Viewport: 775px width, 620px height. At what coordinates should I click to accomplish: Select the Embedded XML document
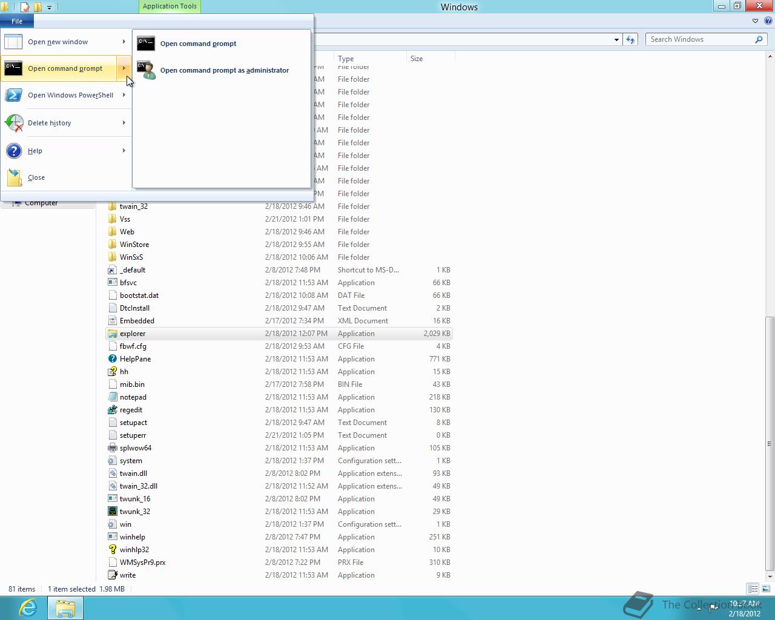click(137, 321)
